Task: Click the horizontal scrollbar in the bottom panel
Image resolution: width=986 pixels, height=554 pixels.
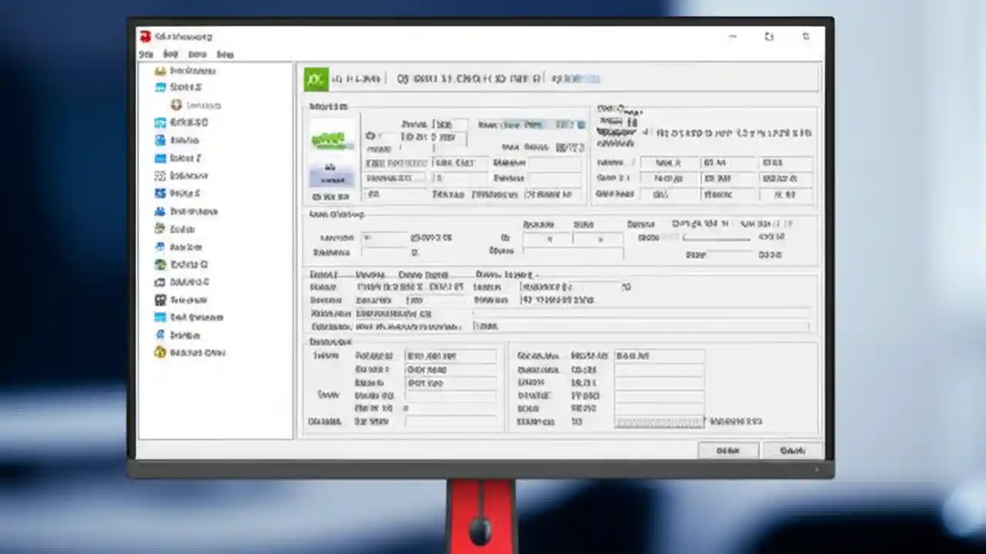Action: point(659,422)
